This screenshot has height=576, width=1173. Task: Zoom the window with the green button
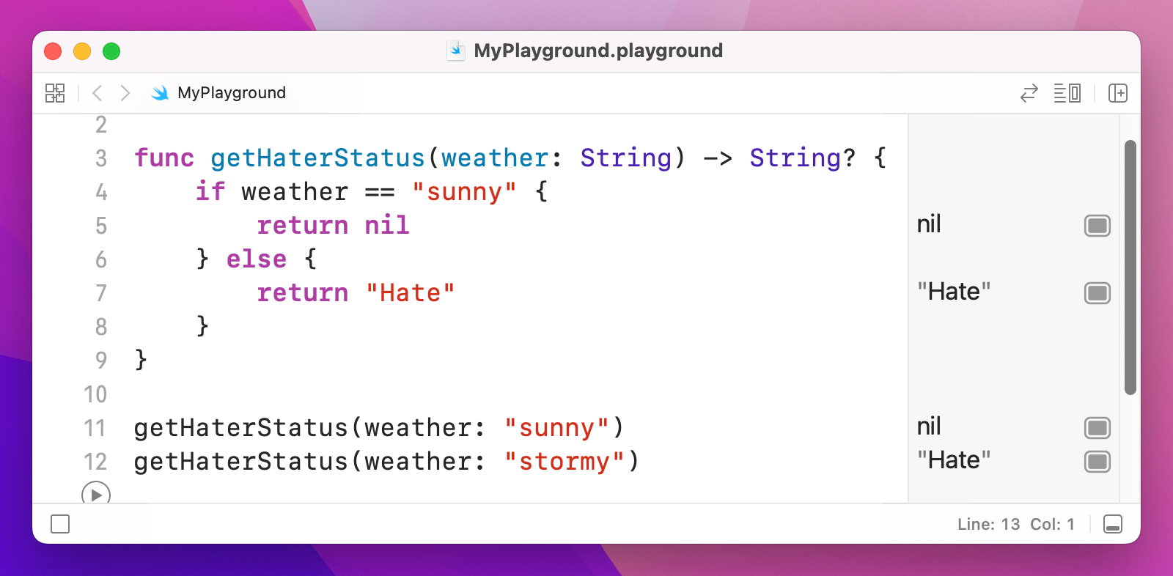point(111,51)
